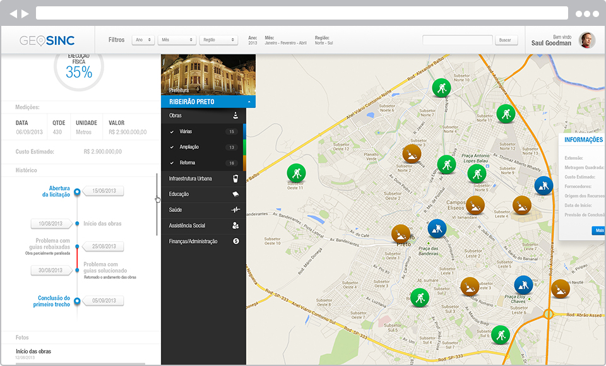This screenshot has width=606, height=366.
Task: Click the green worker marker near Subsetor Norte 11
Action: click(x=506, y=114)
